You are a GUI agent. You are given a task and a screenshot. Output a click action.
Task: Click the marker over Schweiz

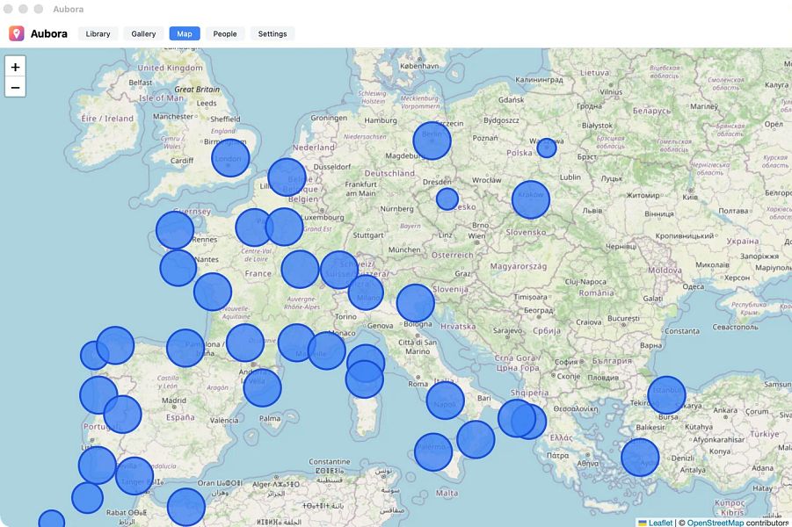339,270
